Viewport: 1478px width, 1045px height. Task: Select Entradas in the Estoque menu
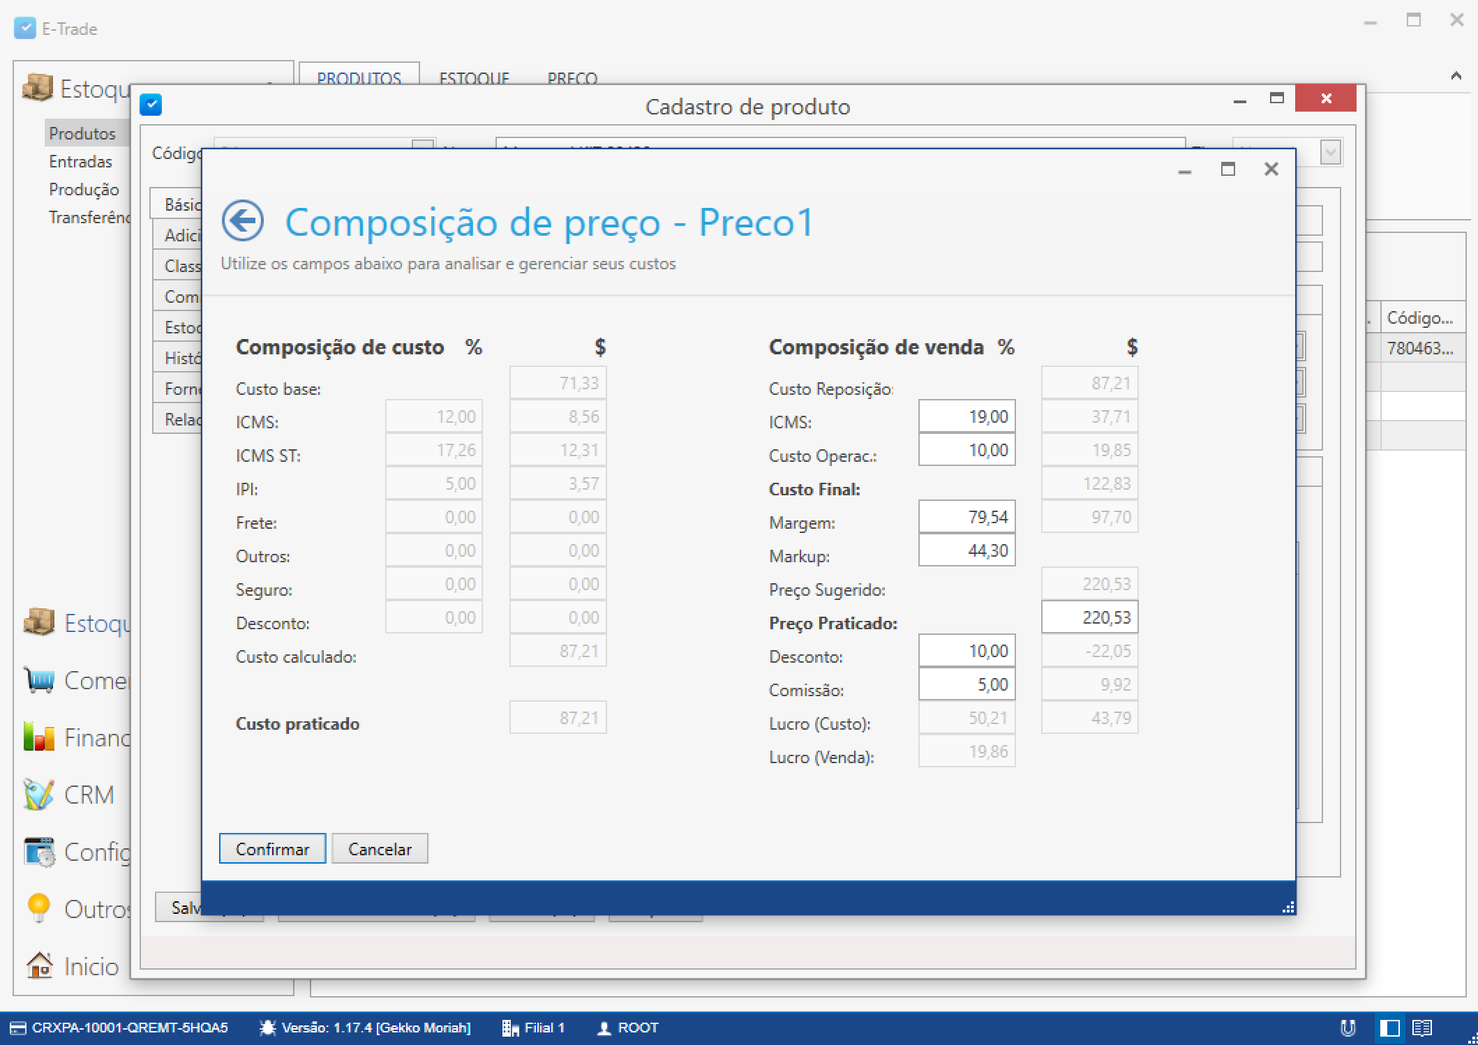[81, 161]
